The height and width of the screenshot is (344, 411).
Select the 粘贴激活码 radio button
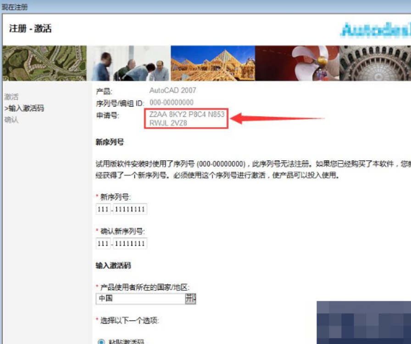click(x=101, y=341)
